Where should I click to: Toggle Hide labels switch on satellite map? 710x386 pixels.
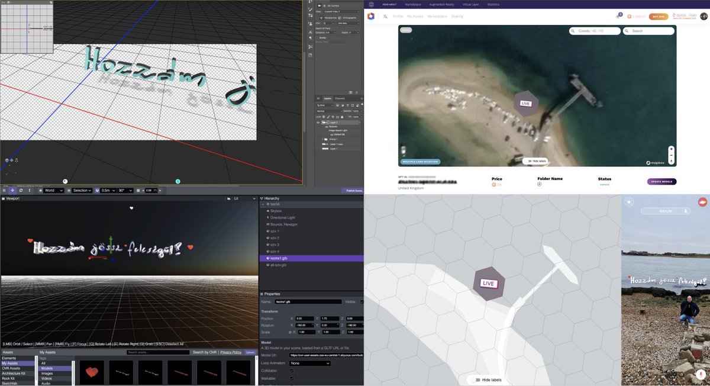[x=528, y=160]
